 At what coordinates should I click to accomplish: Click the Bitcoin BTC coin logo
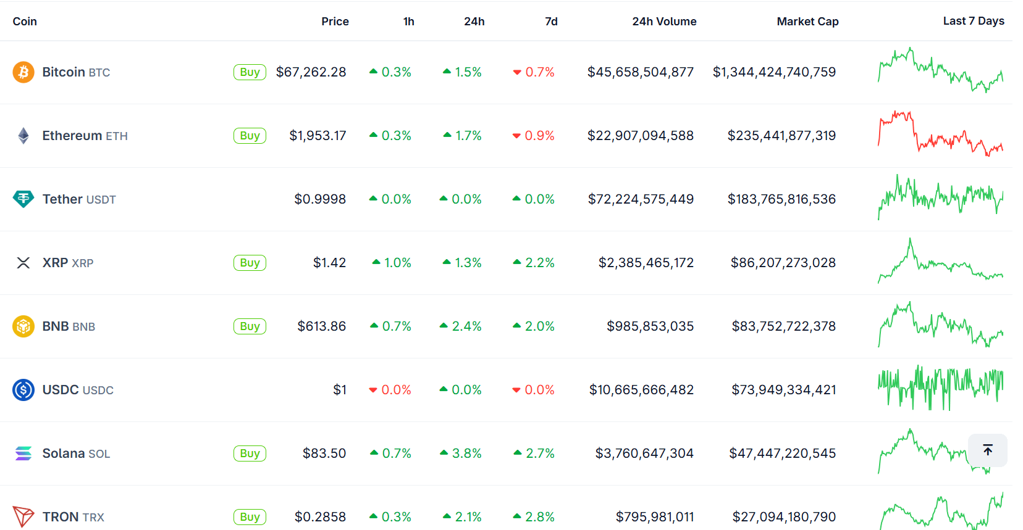tap(23, 72)
